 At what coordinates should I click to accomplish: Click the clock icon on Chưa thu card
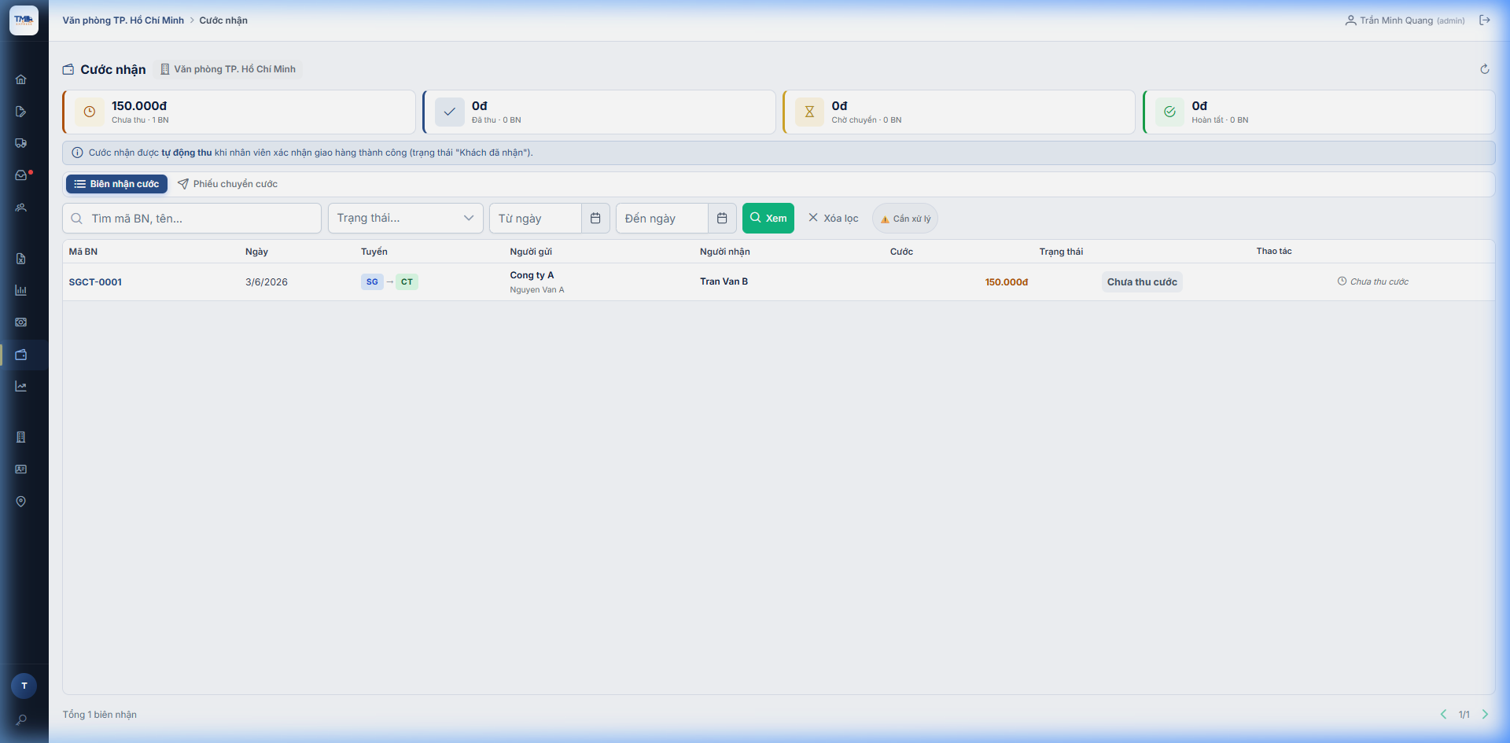pyautogui.click(x=90, y=112)
